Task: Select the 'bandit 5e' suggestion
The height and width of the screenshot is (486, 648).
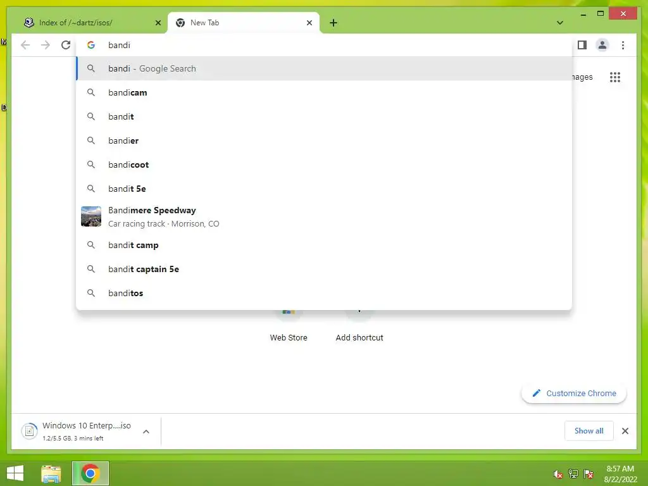Action: click(325, 189)
